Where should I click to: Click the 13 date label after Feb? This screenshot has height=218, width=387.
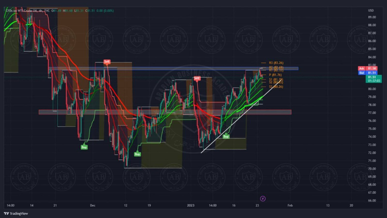[328, 206]
